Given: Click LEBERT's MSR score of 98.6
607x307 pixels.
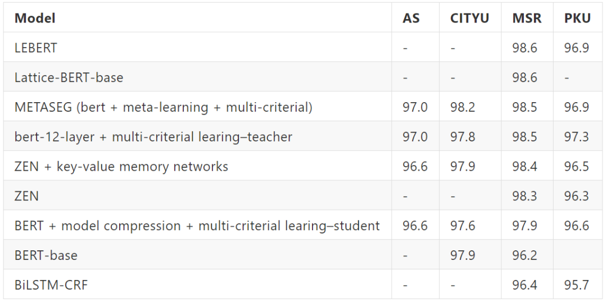Looking at the screenshot, I should (524, 48).
